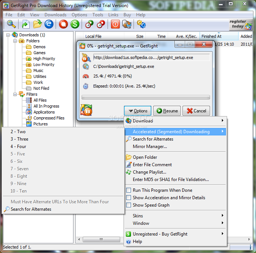
Task: Open the Tools menu
Action: 98,15
